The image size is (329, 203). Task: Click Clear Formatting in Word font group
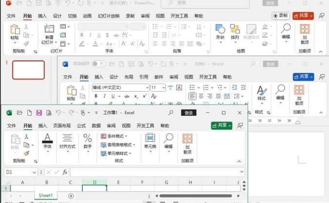click(x=154, y=96)
